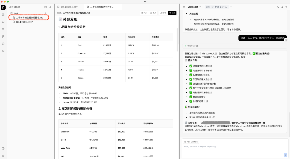Click the $14,289 average price cell
The width and height of the screenshot is (290, 159).
[161, 45]
